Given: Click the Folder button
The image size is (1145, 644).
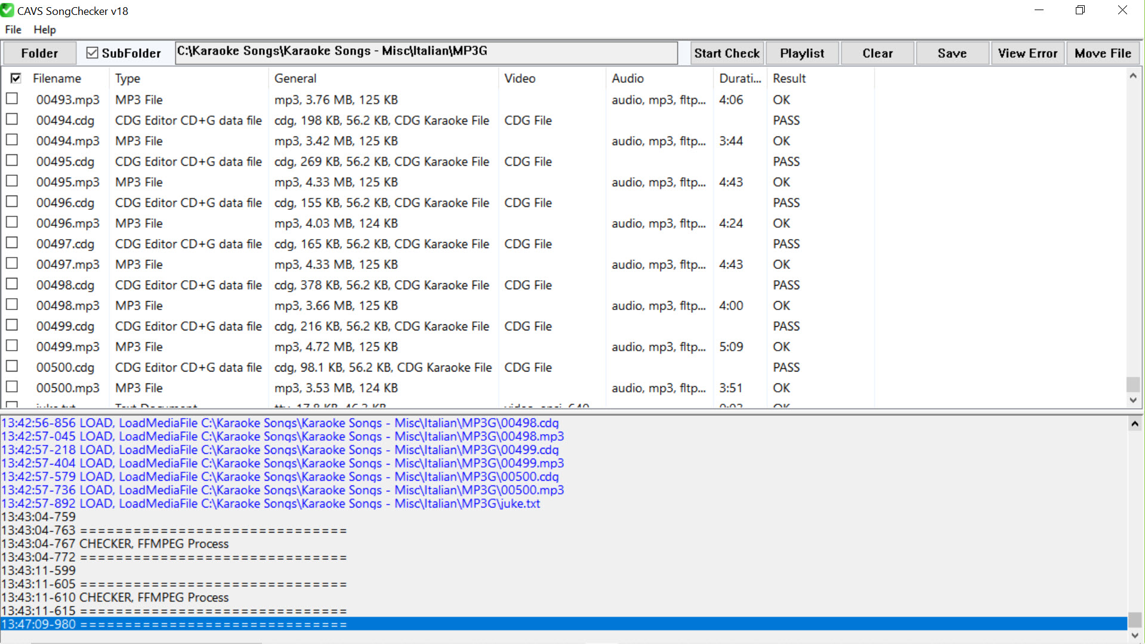Looking at the screenshot, I should [39, 53].
